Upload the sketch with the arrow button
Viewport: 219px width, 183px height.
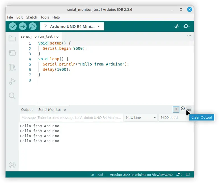point(23,26)
